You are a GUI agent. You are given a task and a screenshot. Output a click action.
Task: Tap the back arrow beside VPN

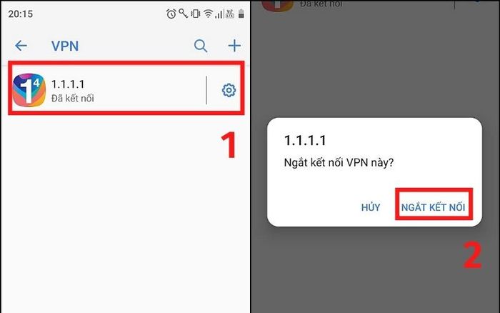[x=21, y=46]
